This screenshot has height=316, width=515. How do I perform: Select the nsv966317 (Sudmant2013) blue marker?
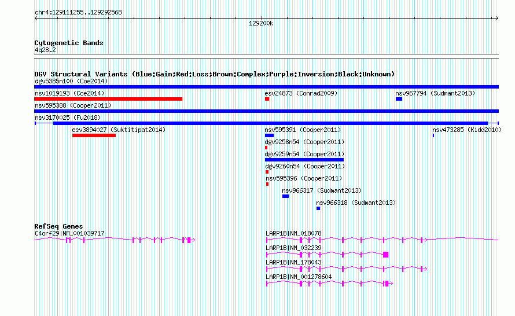pos(285,196)
